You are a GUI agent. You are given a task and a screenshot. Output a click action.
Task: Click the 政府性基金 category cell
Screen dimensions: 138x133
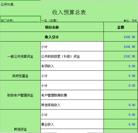point(20,76)
